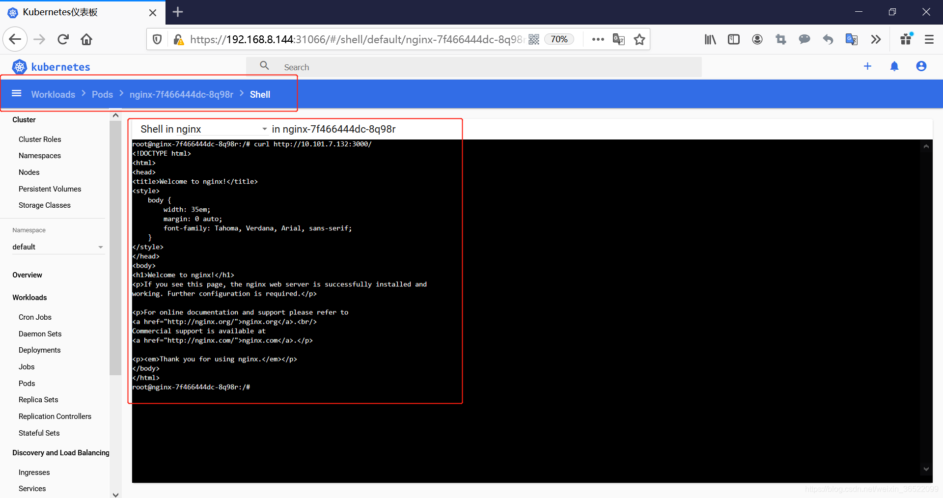Image resolution: width=943 pixels, height=498 pixels.
Task: Click the terminal scroll down arrow
Action: tap(926, 469)
